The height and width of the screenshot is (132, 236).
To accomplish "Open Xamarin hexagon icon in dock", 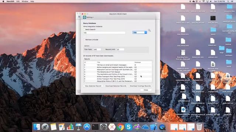I will pyautogui.click(x=112, y=127).
